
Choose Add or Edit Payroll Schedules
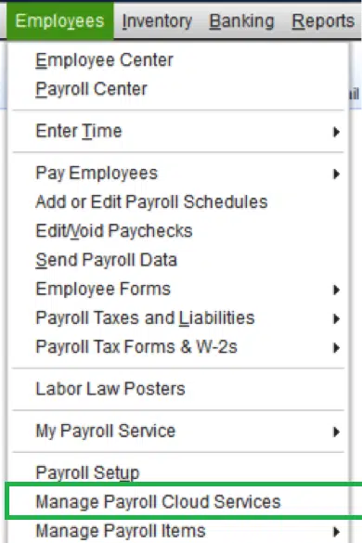click(151, 202)
